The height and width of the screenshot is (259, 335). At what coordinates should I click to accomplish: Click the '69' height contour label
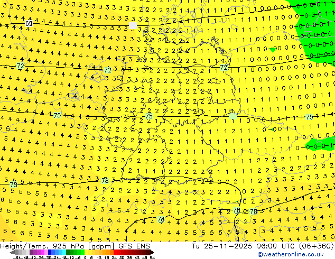pos(29,23)
